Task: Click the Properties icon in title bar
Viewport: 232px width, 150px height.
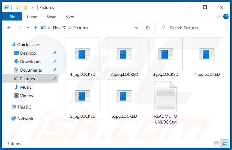Action: click(x=18, y=8)
